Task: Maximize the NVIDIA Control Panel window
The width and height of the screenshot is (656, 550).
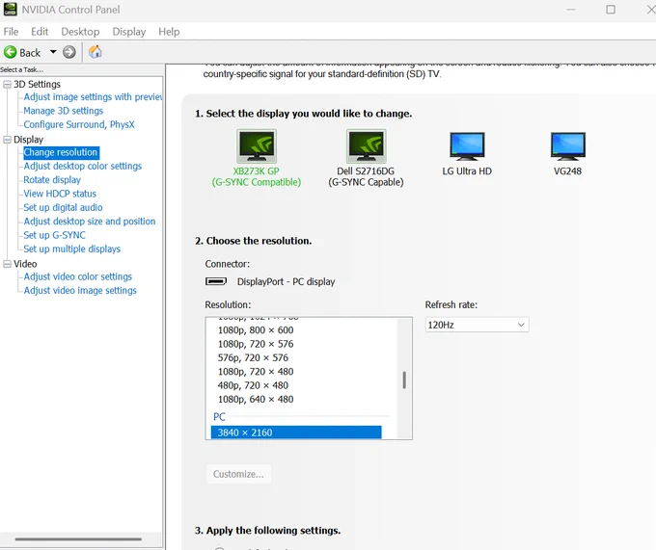Action: (611, 10)
